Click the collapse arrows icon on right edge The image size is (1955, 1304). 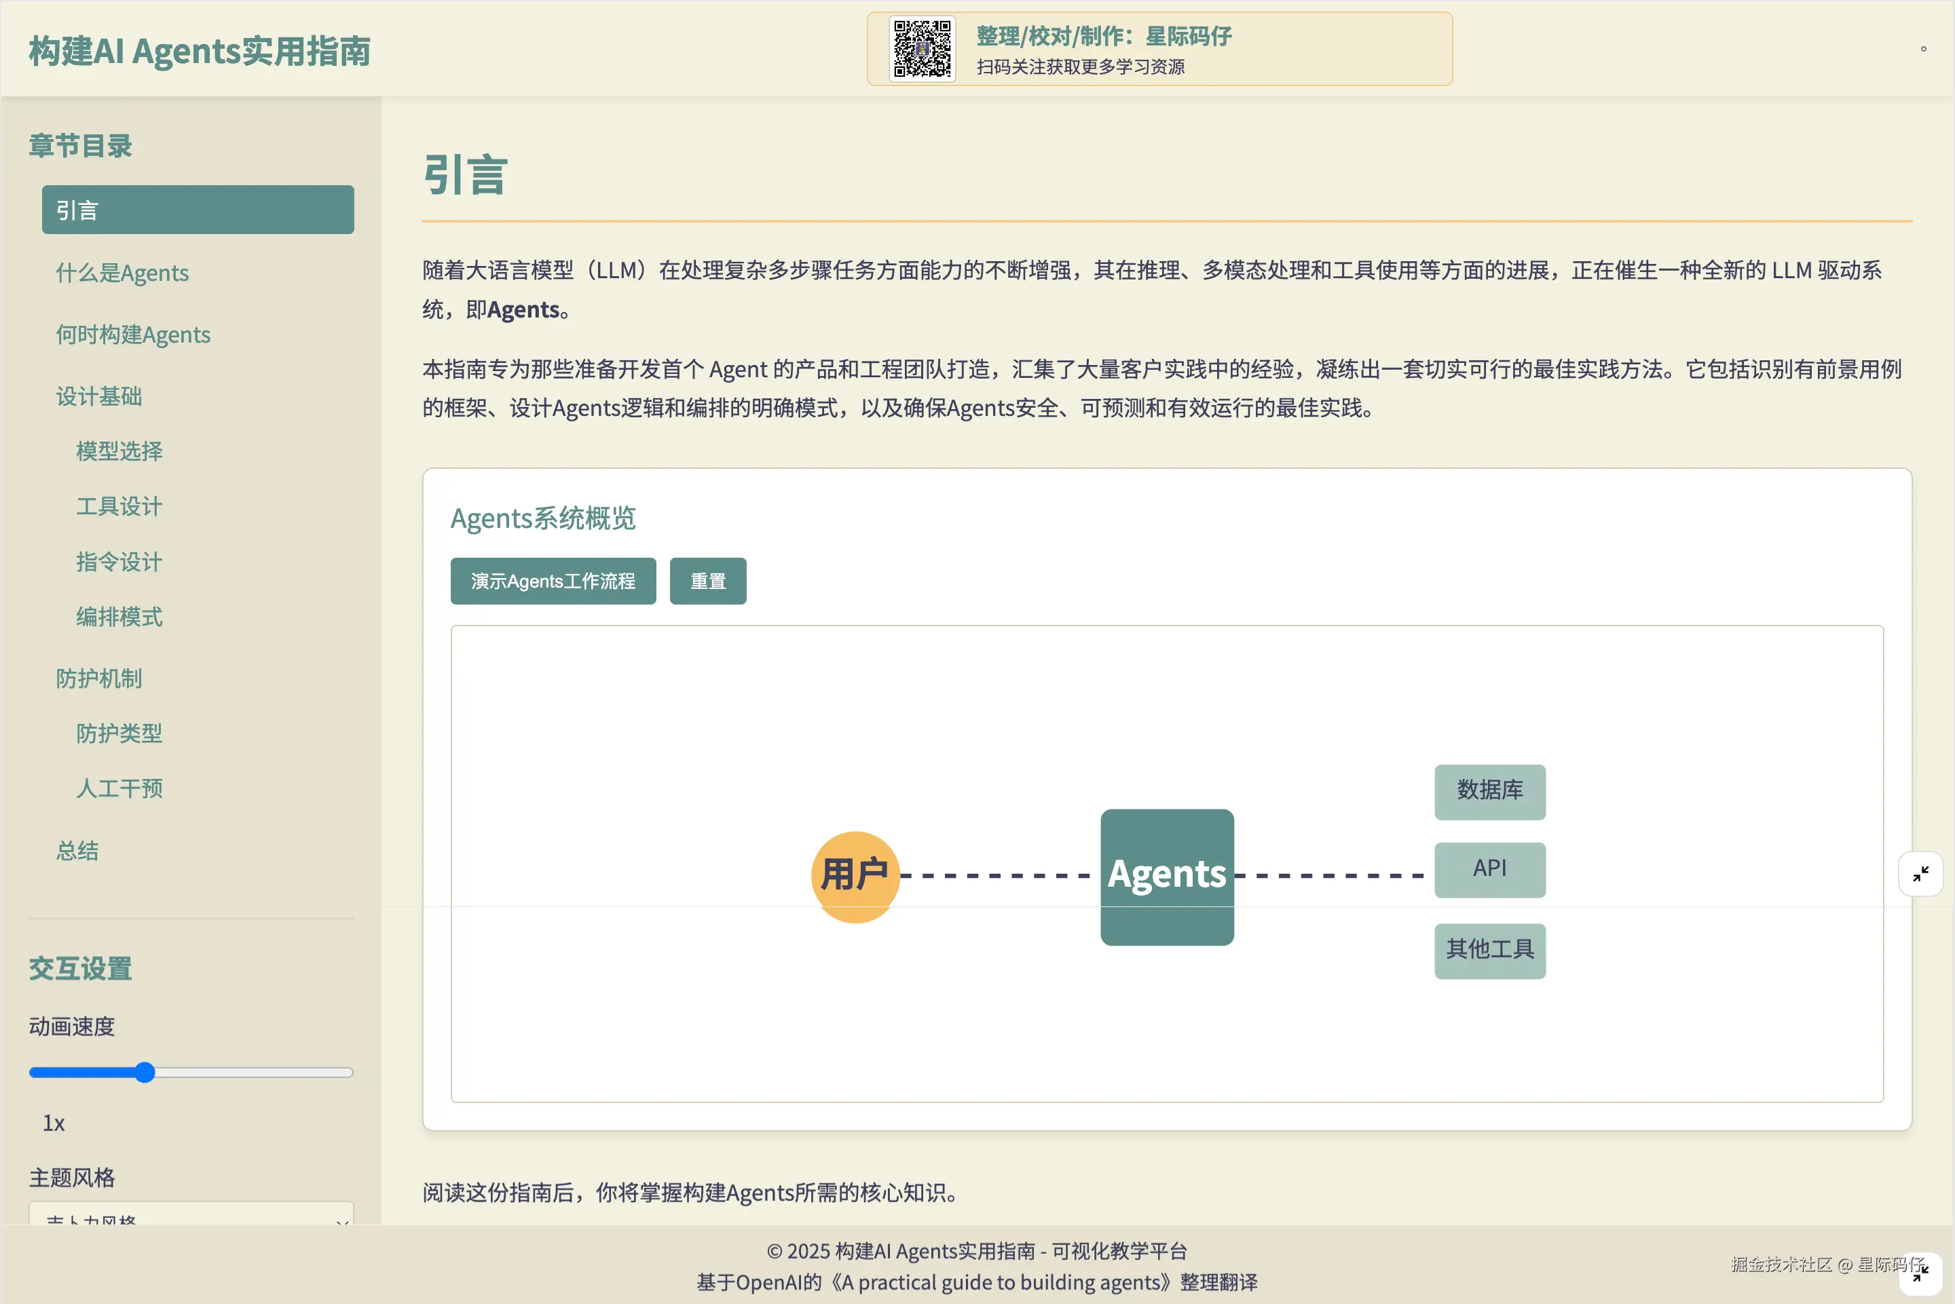[x=1920, y=874]
